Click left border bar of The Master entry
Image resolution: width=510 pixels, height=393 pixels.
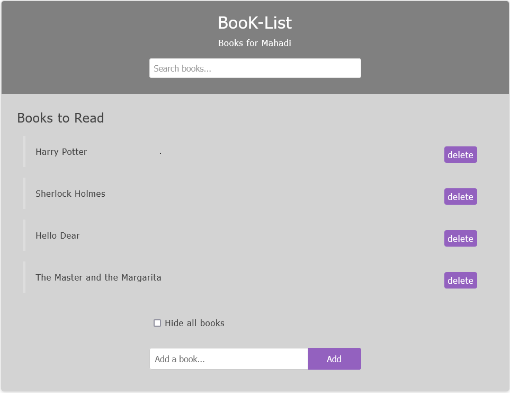(24, 277)
